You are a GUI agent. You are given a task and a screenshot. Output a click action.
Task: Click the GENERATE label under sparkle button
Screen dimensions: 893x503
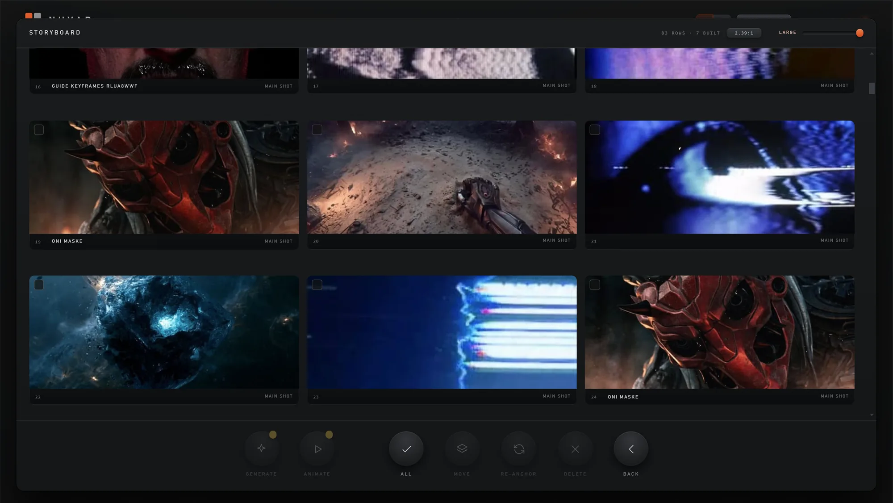pyautogui.click(x=261, y=474)
